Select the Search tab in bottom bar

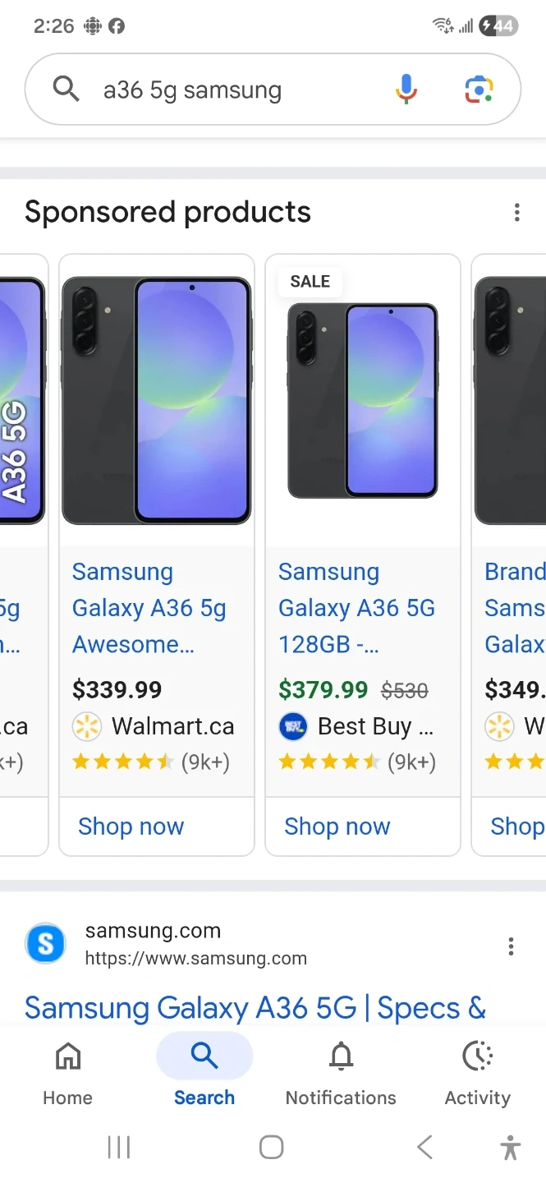pos(204,1071)
